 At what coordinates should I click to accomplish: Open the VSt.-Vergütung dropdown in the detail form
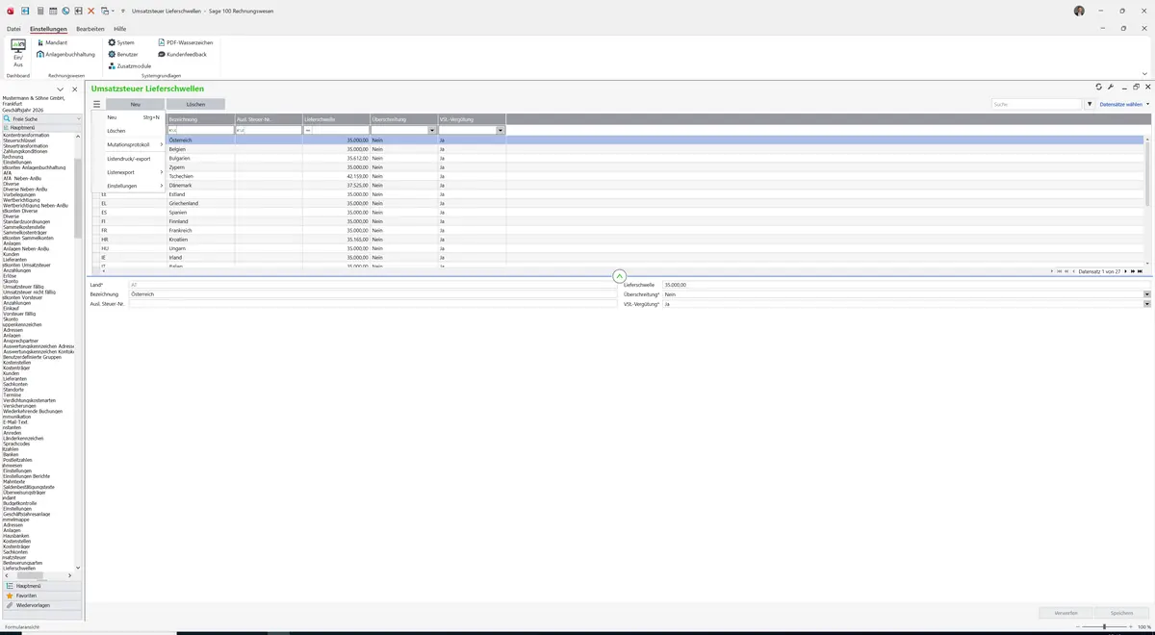pyautogui.click(x=1147, y=304)
